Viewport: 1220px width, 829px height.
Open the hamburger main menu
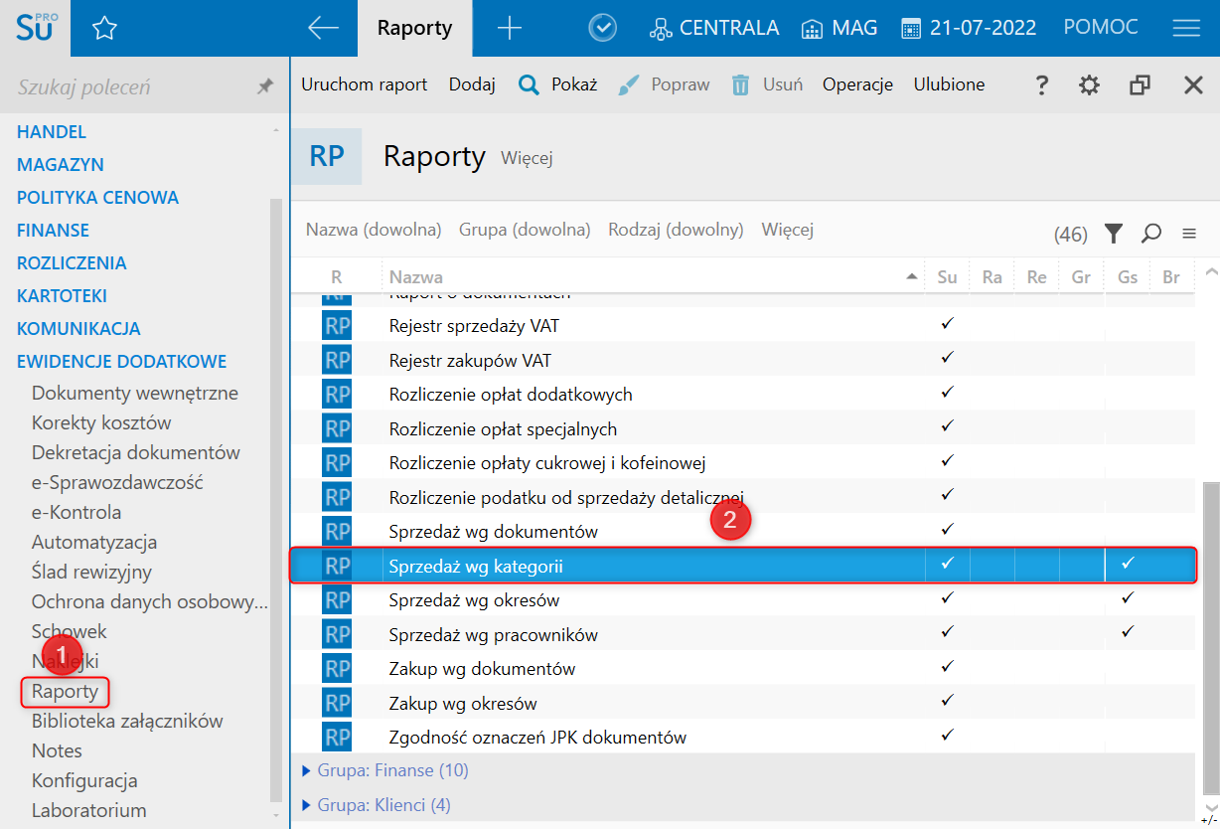coord(1186,29)
